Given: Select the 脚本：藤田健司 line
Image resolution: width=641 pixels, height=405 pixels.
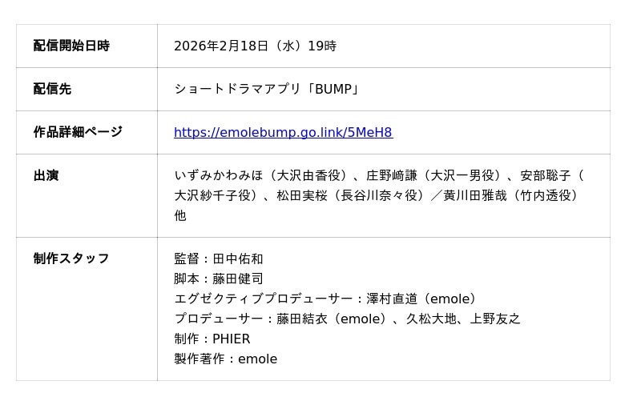Looking at the screenshot, I should pyautogui.click(x=219, y=279).
